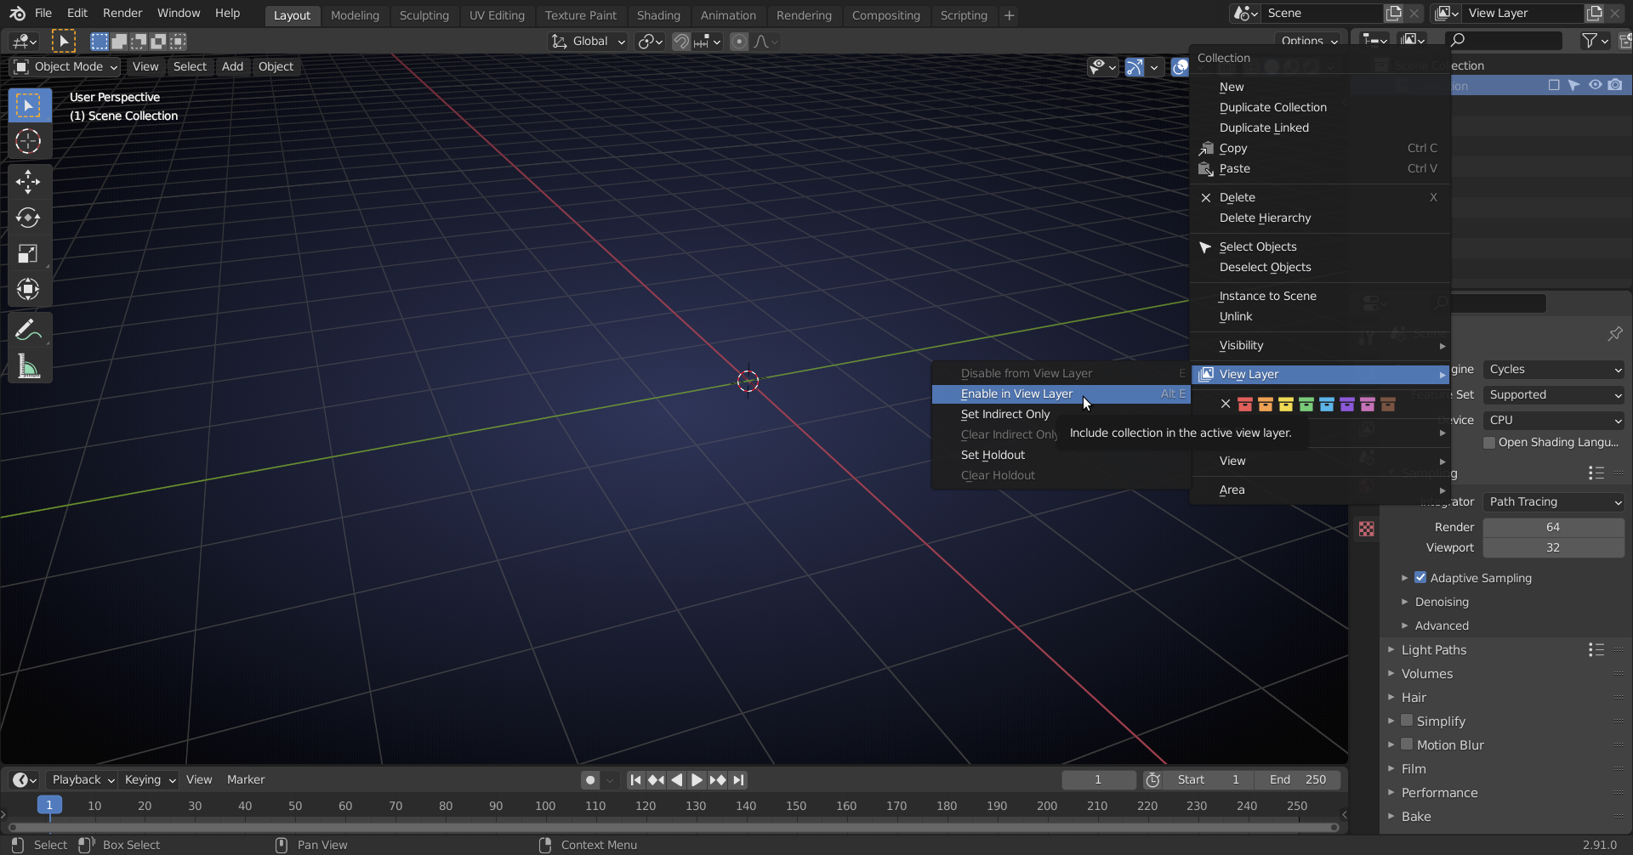Toggle the Open Shading Language checkbox
Image resolution: width=1633 pixels, height=855 pixels.
coord(1489,443)
